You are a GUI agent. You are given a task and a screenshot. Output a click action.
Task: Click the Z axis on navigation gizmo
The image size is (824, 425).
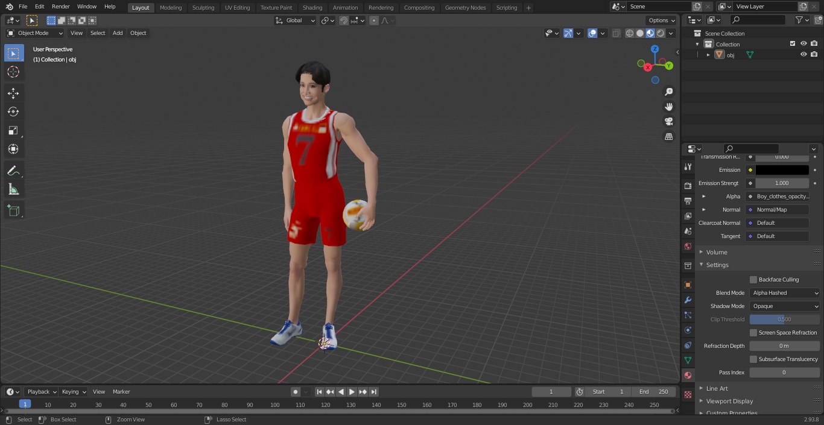655,49
